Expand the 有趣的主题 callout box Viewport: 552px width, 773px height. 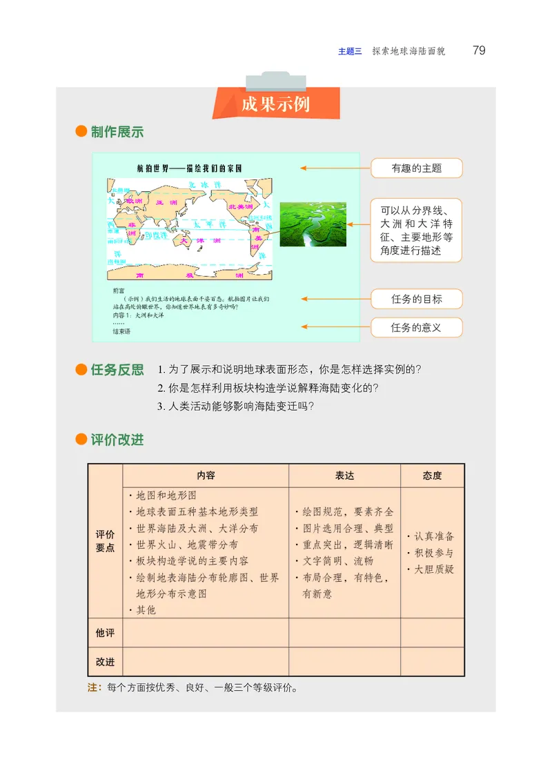(x=417, y=168)
